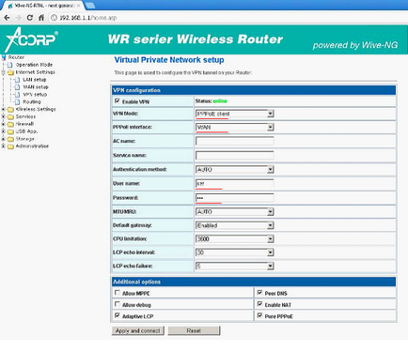Click the 'Status: online' text
This screenshot has height=351, width=408.
(x=211, y=101)
